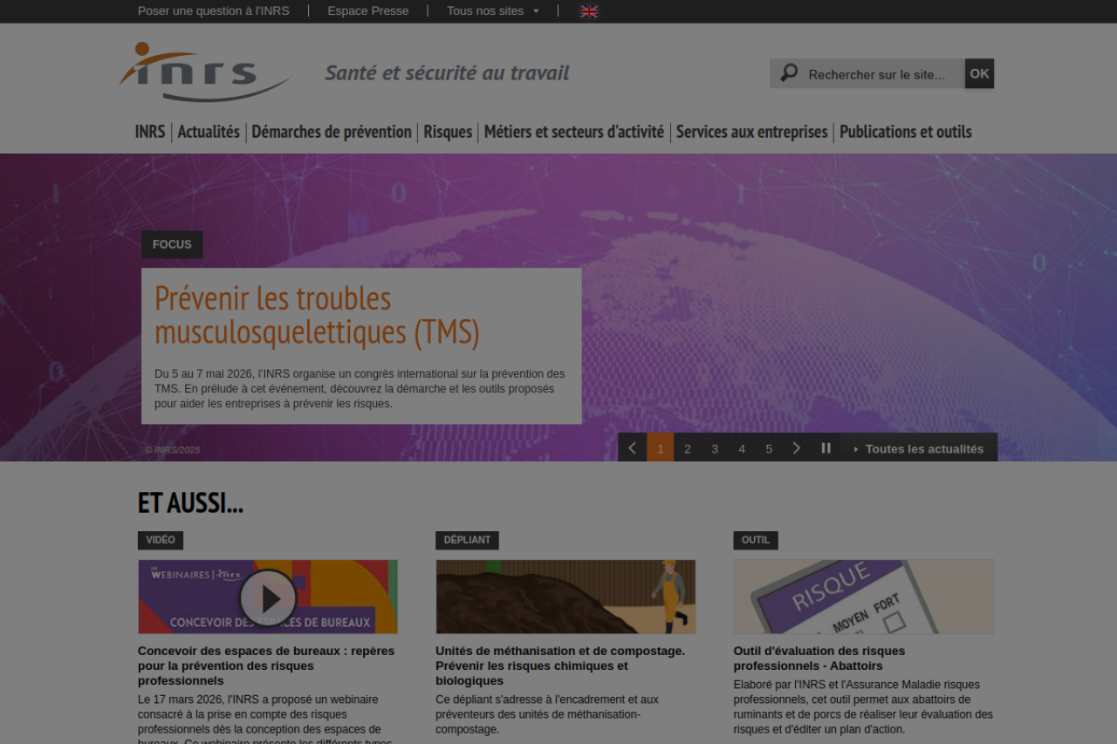This screenshot has height=744, width=1117.
Task: Click the 'ET AUSSI...' heading
Action: 190,502
